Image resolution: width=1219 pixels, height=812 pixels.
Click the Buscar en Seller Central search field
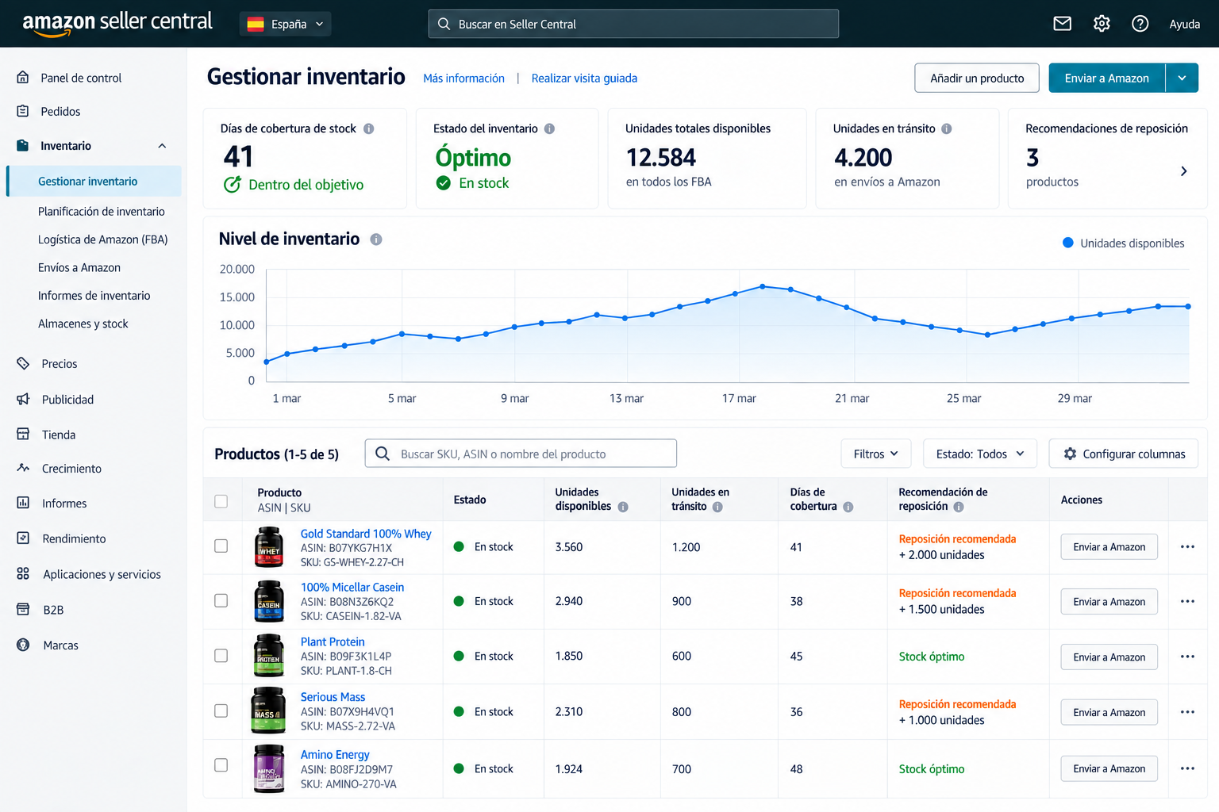point(633,24)
